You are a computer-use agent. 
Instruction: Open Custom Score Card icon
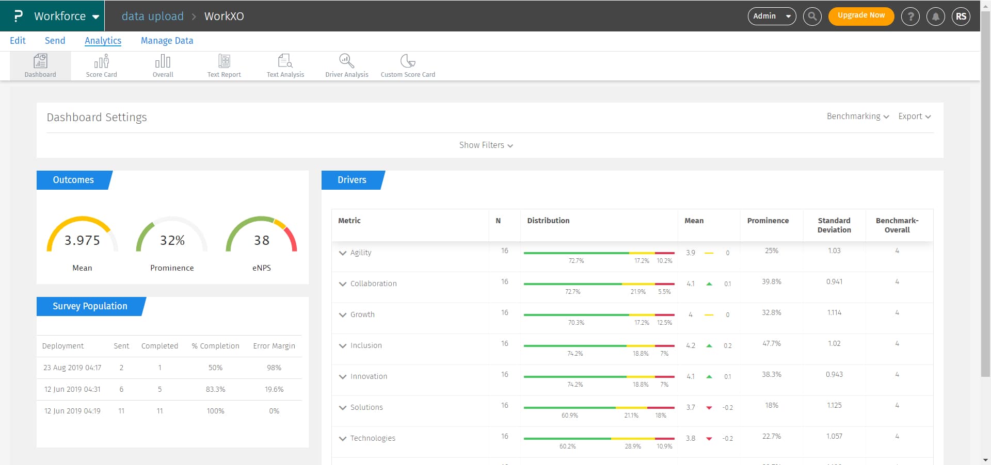[x=408, y=62]
